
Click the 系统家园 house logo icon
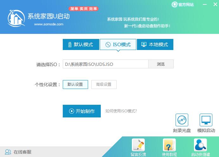click(16, 18)
